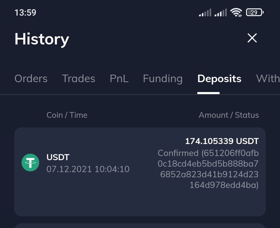Tap the Coin / Time column header
The height and width of the screenshot is (228, 280).
(x=67, y=115)
